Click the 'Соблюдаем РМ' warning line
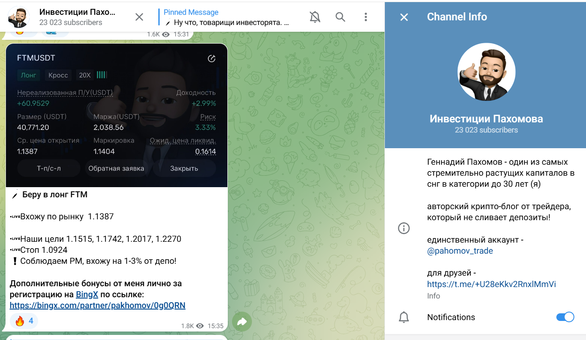 [98, 261]
